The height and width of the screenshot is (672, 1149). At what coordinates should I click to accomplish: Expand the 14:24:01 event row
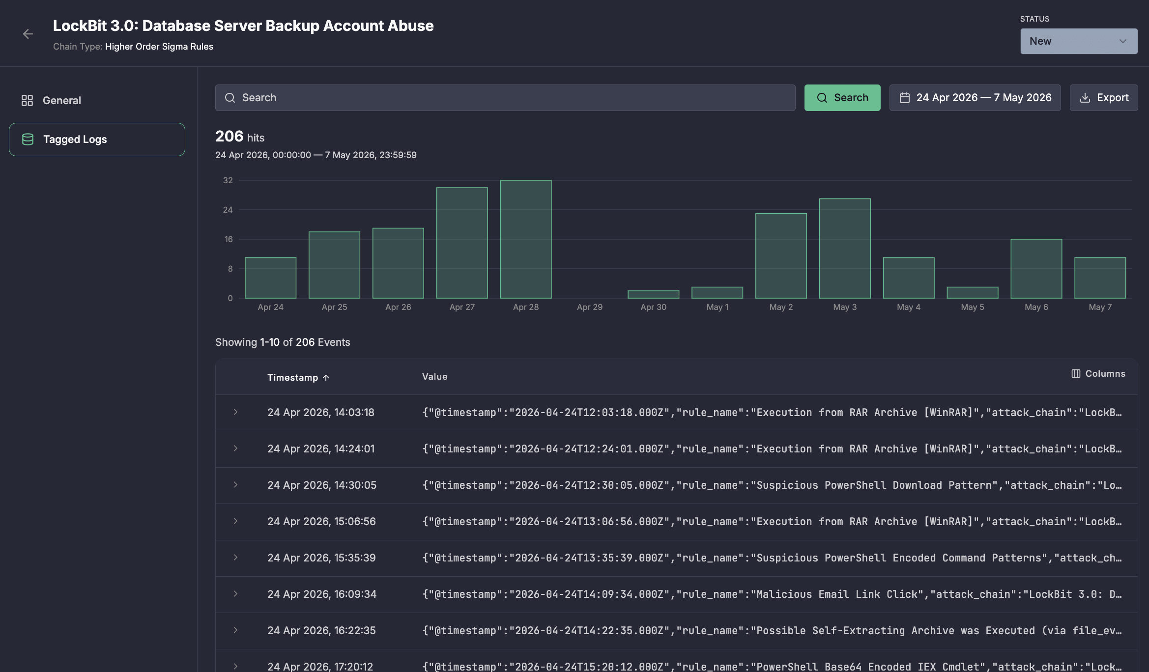[x=235, y=448]
